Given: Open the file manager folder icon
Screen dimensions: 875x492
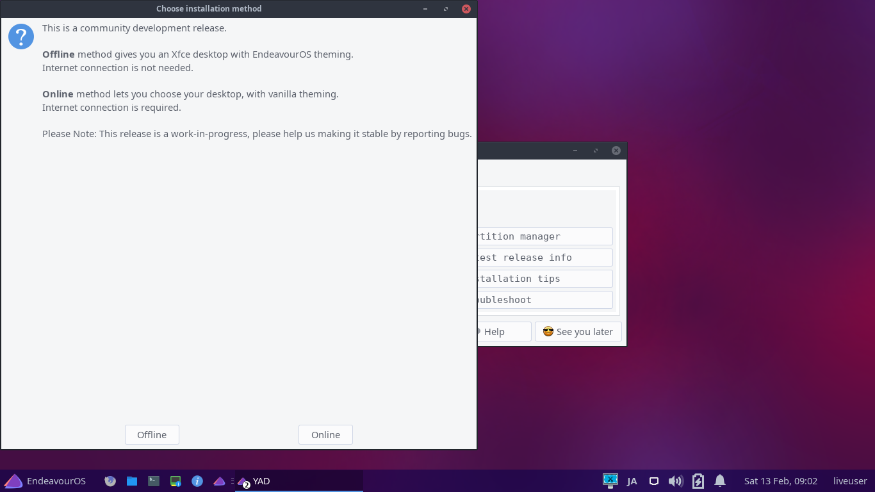Looking at the screenshot, I should click(132, 481).
